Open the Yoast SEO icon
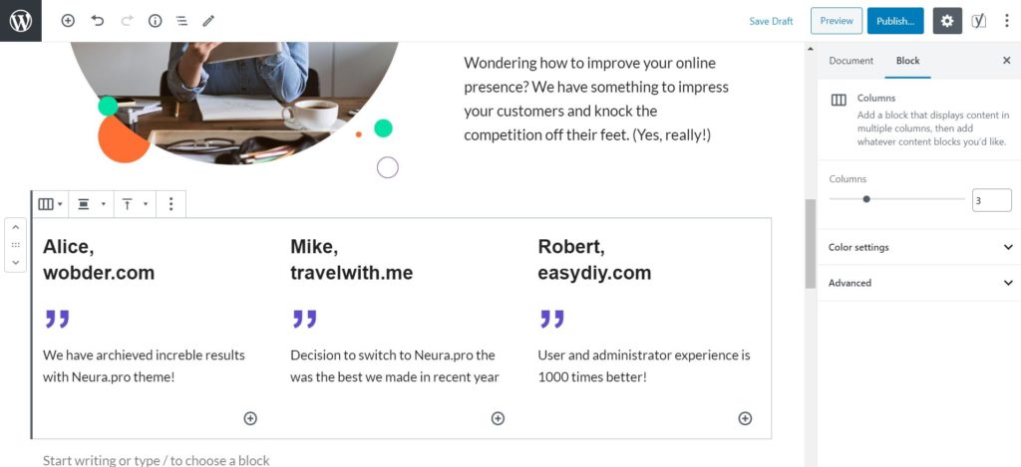Image resolution: width=1021 pixels, height=467 pixels. [978, 21]
